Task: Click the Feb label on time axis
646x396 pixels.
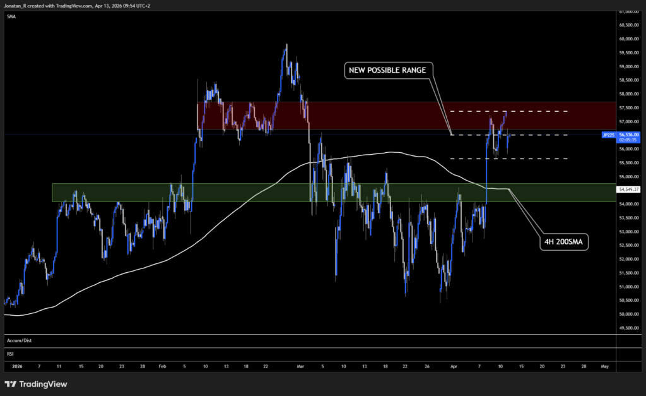Action: (162, 366)
